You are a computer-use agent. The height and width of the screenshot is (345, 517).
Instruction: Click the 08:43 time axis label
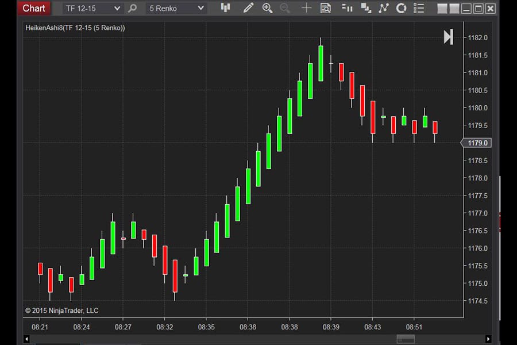click(x=373, y=327)
